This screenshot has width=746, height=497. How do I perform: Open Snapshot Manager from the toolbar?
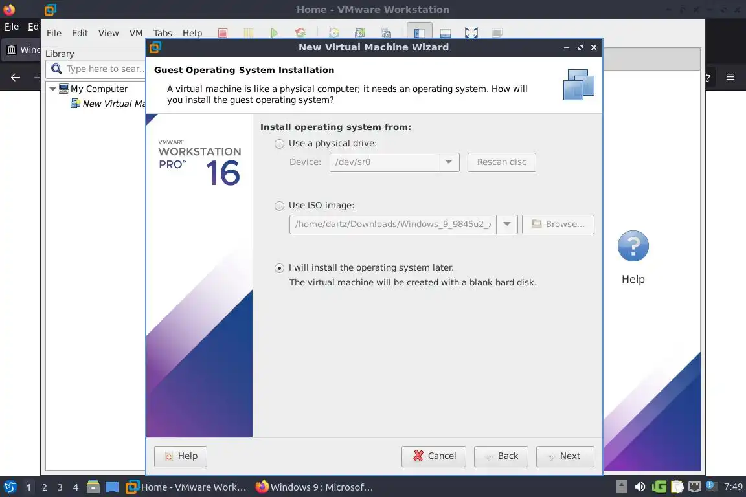click(386, 33)
